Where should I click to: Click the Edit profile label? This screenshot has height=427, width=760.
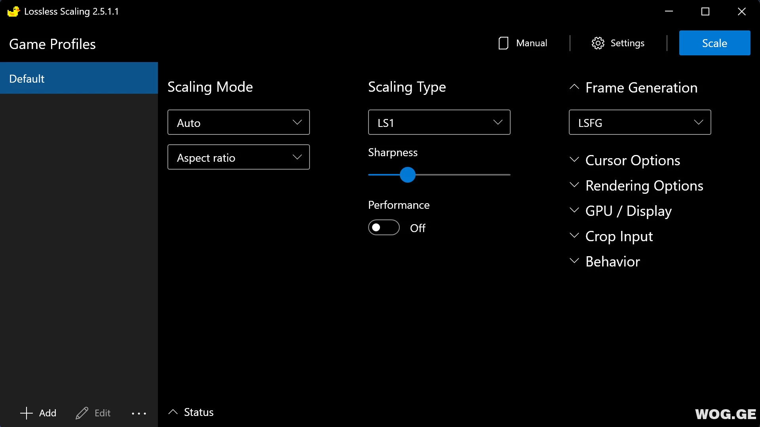103,413
